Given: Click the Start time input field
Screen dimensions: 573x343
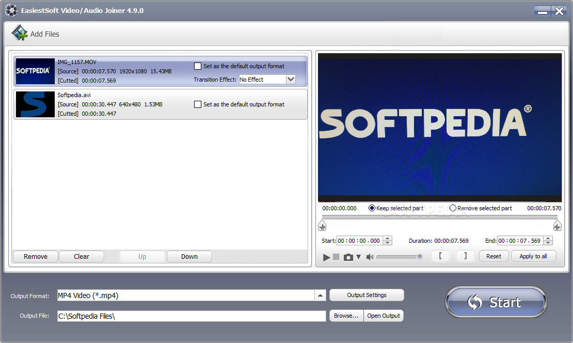Looking at the screenshot, I should [x=360, y=241].
